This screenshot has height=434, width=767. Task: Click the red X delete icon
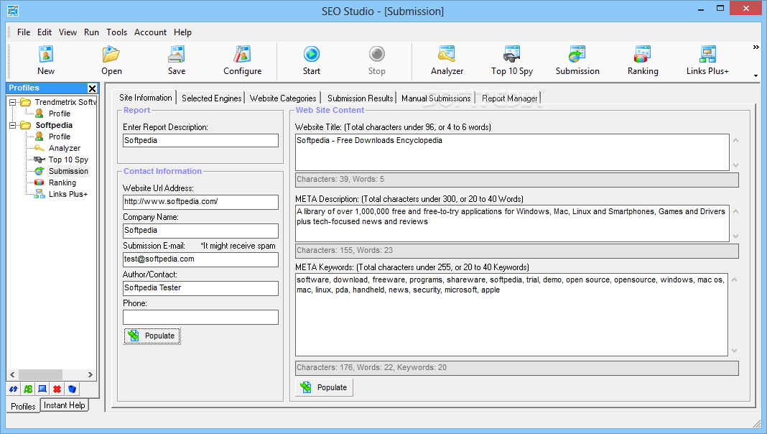point(57,389)
